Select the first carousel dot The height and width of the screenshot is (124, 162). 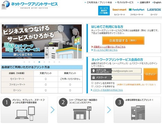24,62
